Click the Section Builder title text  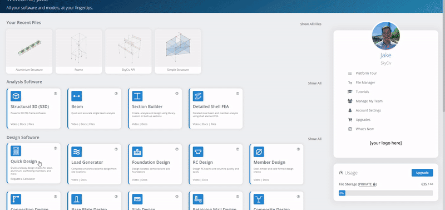click(147, 106)
